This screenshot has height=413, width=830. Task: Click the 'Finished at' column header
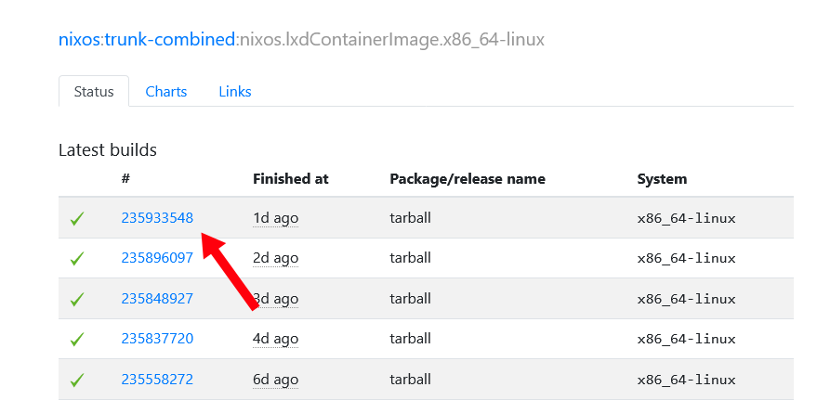click(290, 178)
